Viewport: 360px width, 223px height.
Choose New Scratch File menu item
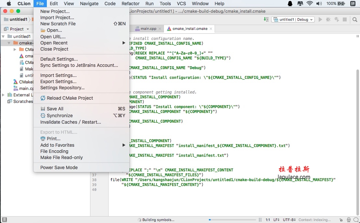point(82,24)
